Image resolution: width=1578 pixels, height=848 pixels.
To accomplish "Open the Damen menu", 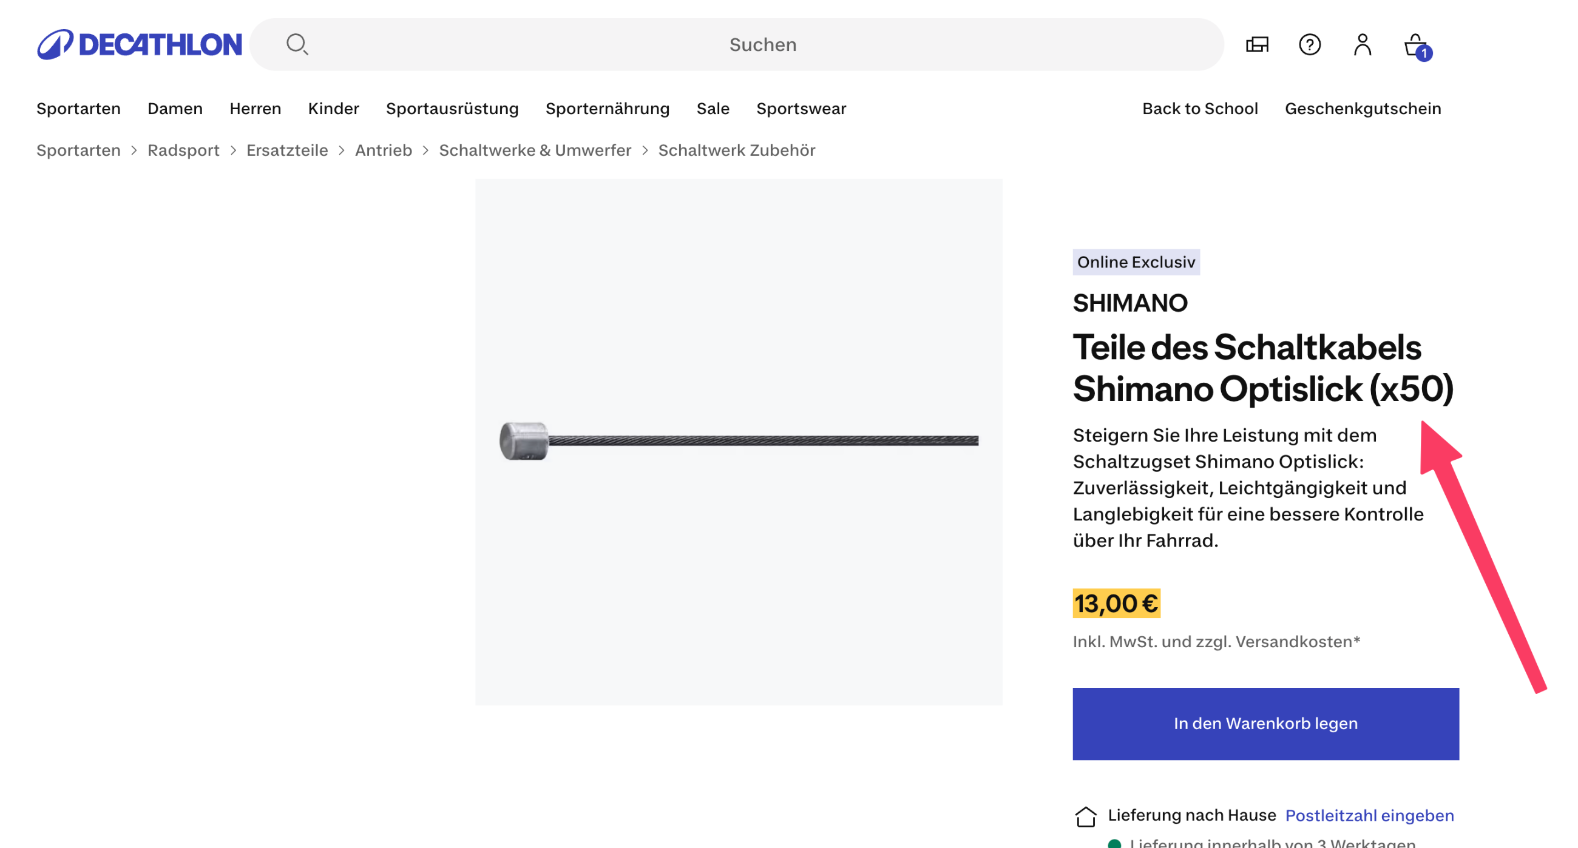I will tap(175, 109).
